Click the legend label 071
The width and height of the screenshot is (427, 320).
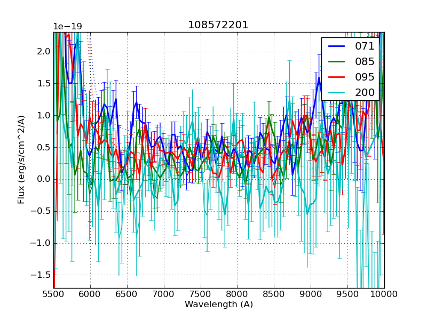365,46
